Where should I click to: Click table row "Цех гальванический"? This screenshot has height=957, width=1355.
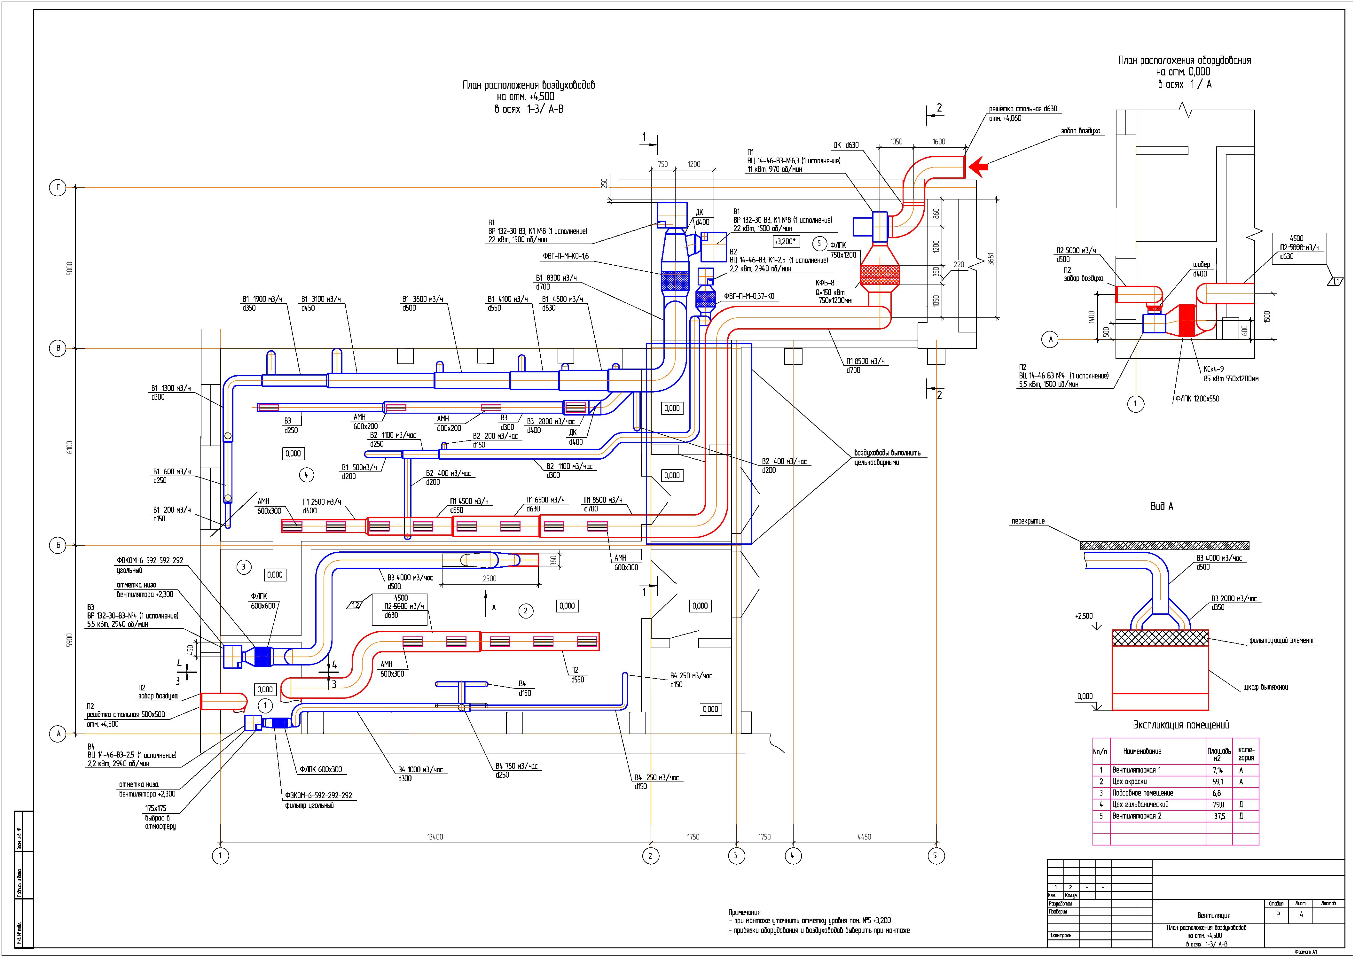tap(1176, 805)
